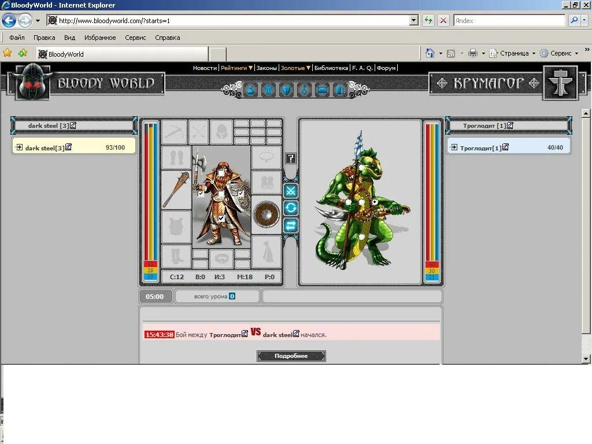The height and width of the screenshot is (444, 592).
Task: Select middle torso attack point on Troglodyte
Action: [x=361, y=202]
